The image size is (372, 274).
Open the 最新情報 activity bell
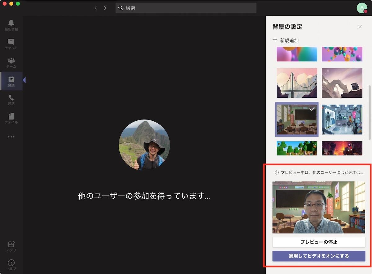click(11, 25)
